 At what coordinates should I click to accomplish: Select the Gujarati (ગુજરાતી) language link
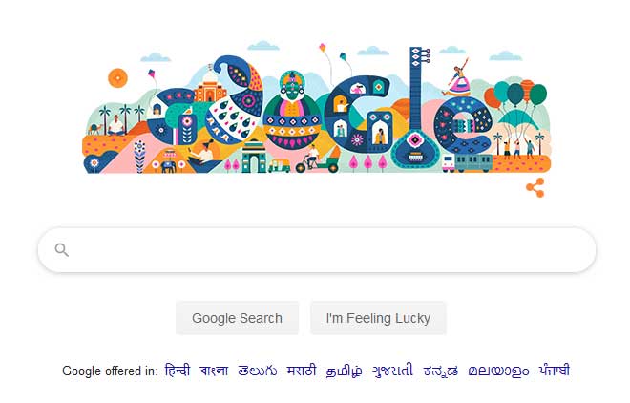tap(392, 371)
